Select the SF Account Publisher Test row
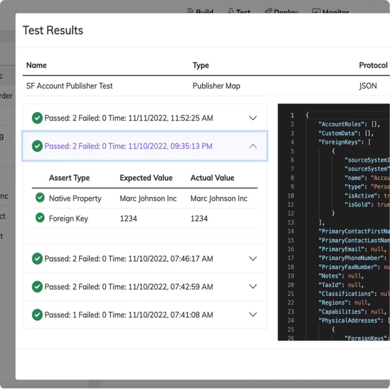Screen dimensions: 390x389 pos(69,86)
